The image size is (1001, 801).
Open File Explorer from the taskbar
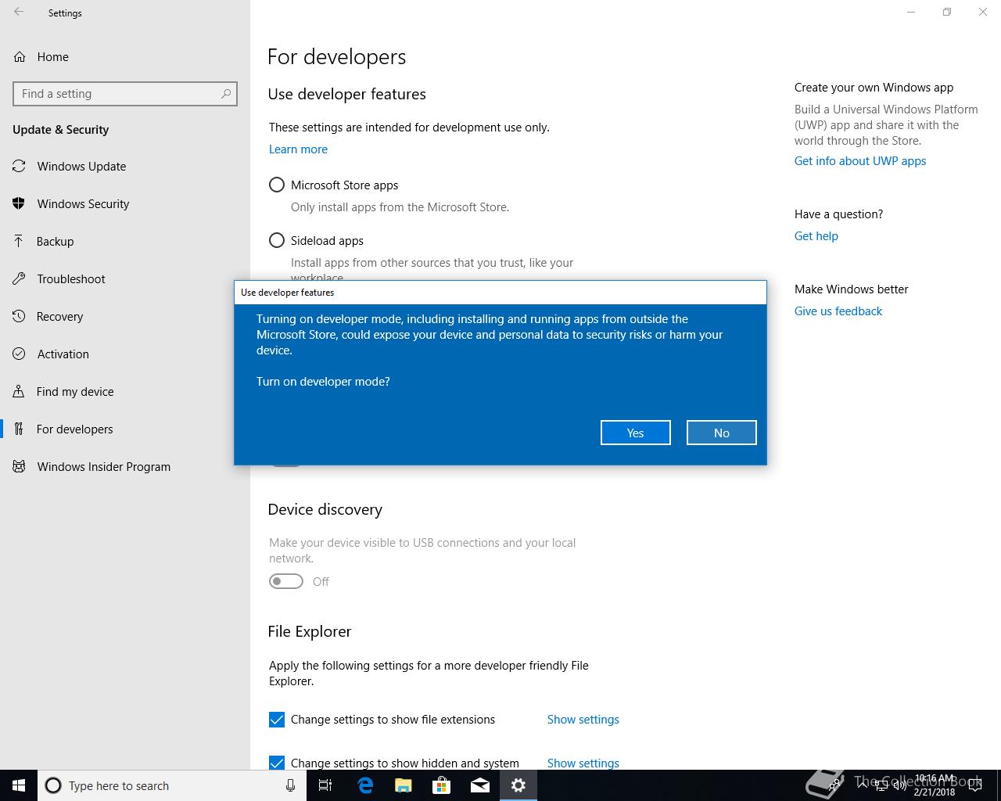(x=404, y=785)
